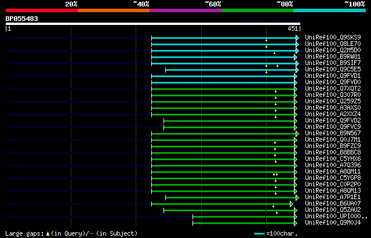This screenshot has width=371, height=238.
Task: Click the purple ~60% legend color segment
Action: 185,10
